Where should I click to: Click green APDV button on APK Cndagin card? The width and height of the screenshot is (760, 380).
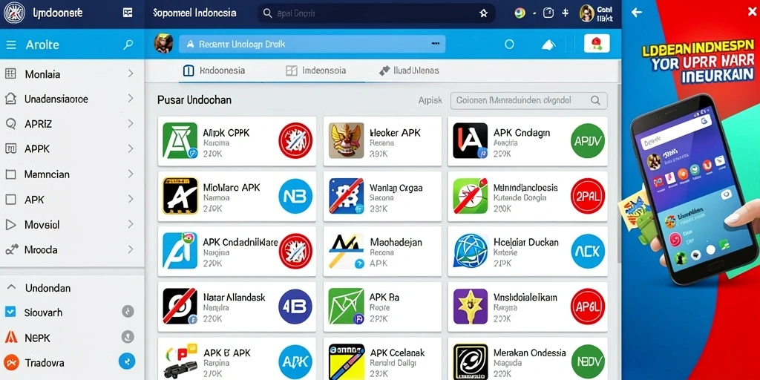588,140
